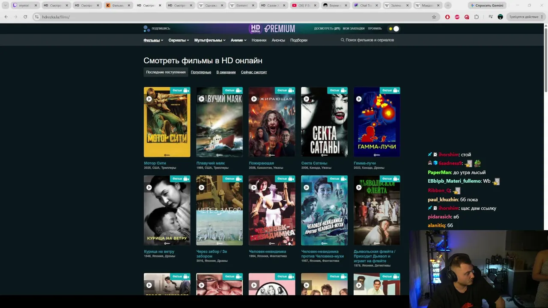Select the Сейчас смотрят filter tab
This screenshot has height=308, width=548.
point(254,72)
